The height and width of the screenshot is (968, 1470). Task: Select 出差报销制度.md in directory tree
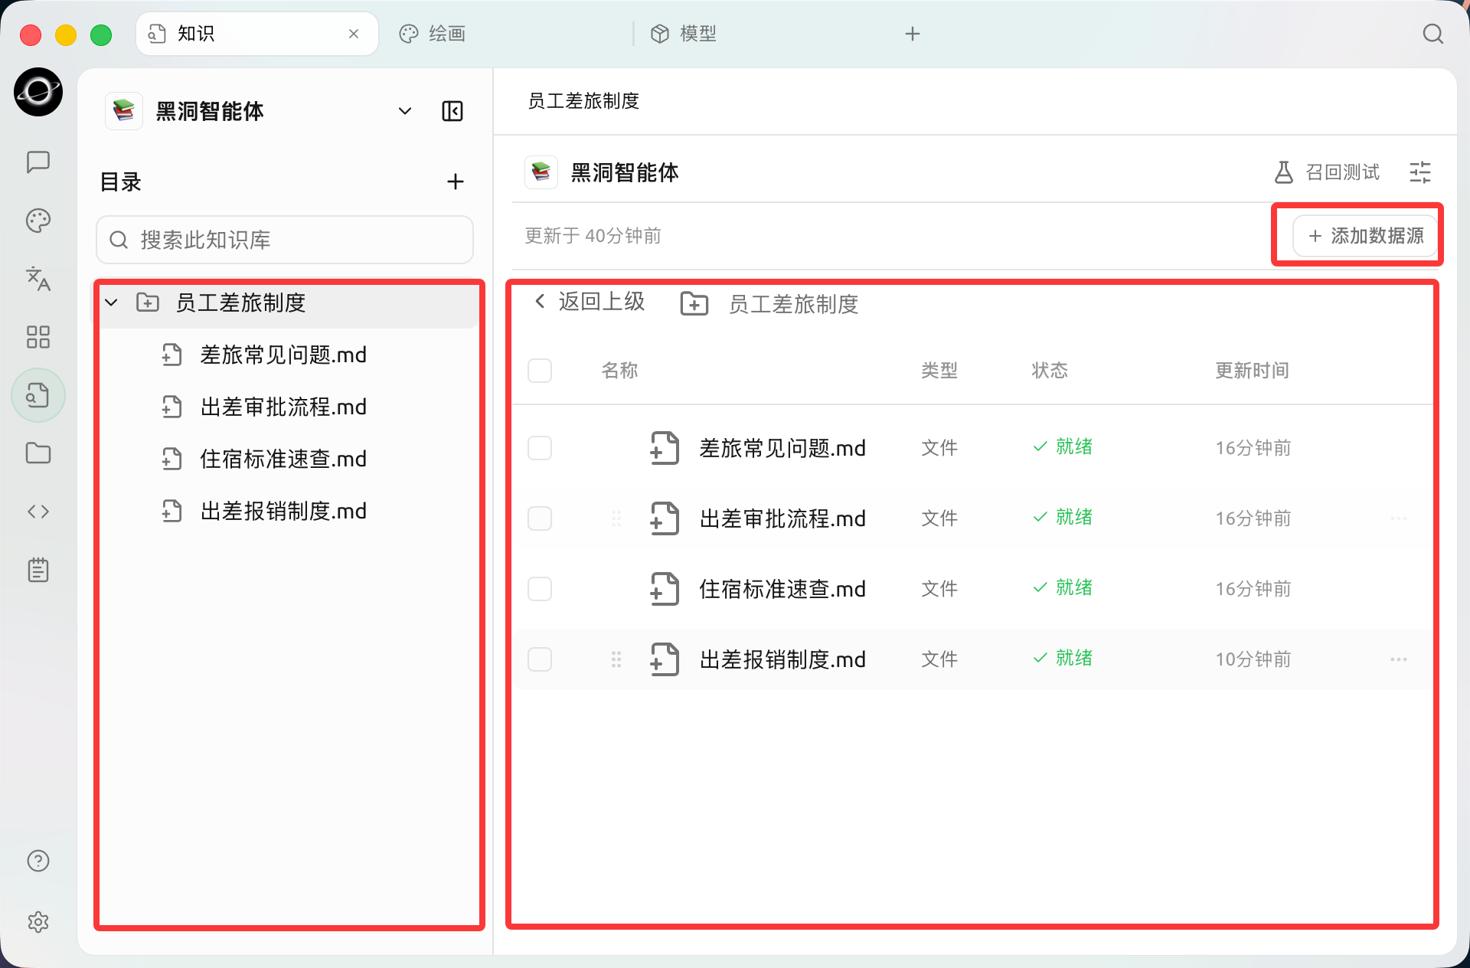(x=283, y=511)
